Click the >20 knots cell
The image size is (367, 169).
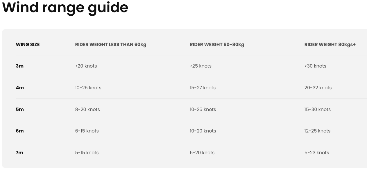coord(86,66)
